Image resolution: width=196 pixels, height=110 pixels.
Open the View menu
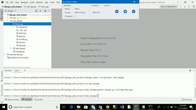pyautogui.click(x=17, y=2)
